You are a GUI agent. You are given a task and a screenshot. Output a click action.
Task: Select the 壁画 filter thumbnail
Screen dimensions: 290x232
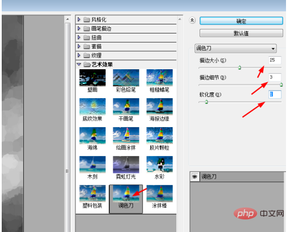pyautogui.click(x=93, y=78)
